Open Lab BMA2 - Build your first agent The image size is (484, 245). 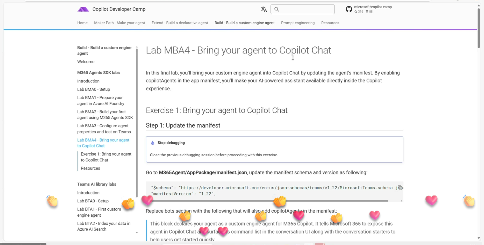(105, 115)
